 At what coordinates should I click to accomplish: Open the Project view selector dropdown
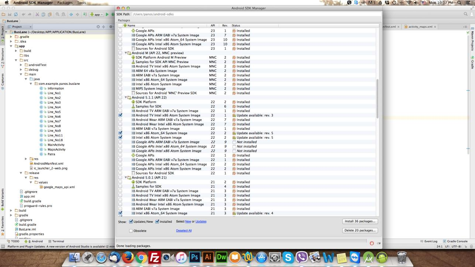click(20, 27)
